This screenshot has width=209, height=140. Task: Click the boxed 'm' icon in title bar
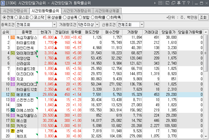point(160,3)
